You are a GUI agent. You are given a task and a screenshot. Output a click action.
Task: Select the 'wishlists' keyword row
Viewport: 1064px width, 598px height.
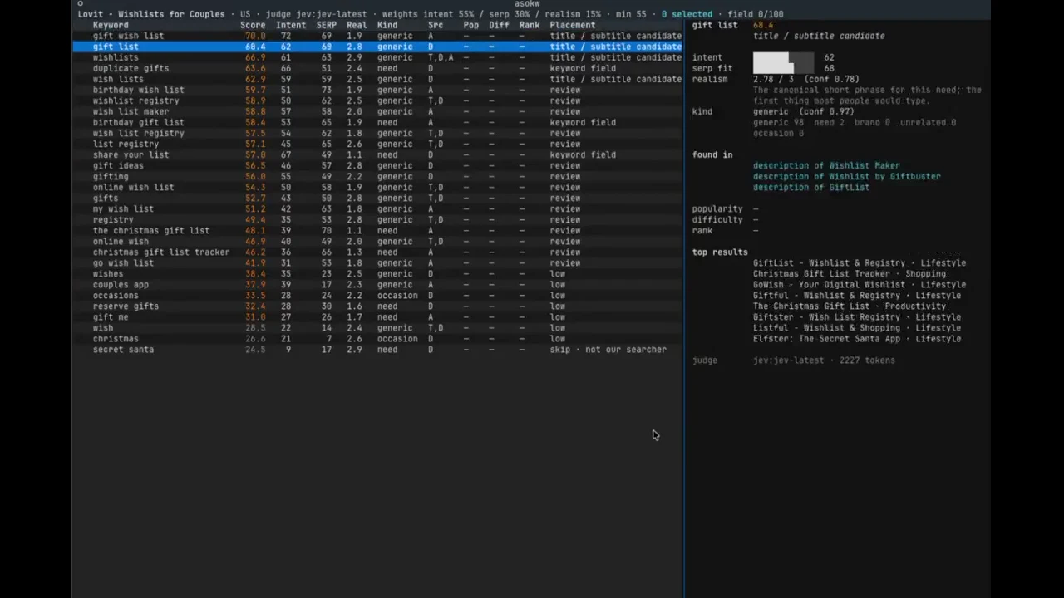[377, 57]
